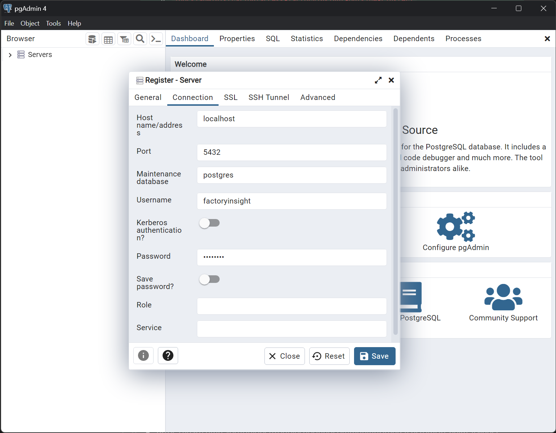The width and height of the screenshot is (556, 433).
Task: Open the File menu
Action: pyautogui.click(x=9, y=23)
